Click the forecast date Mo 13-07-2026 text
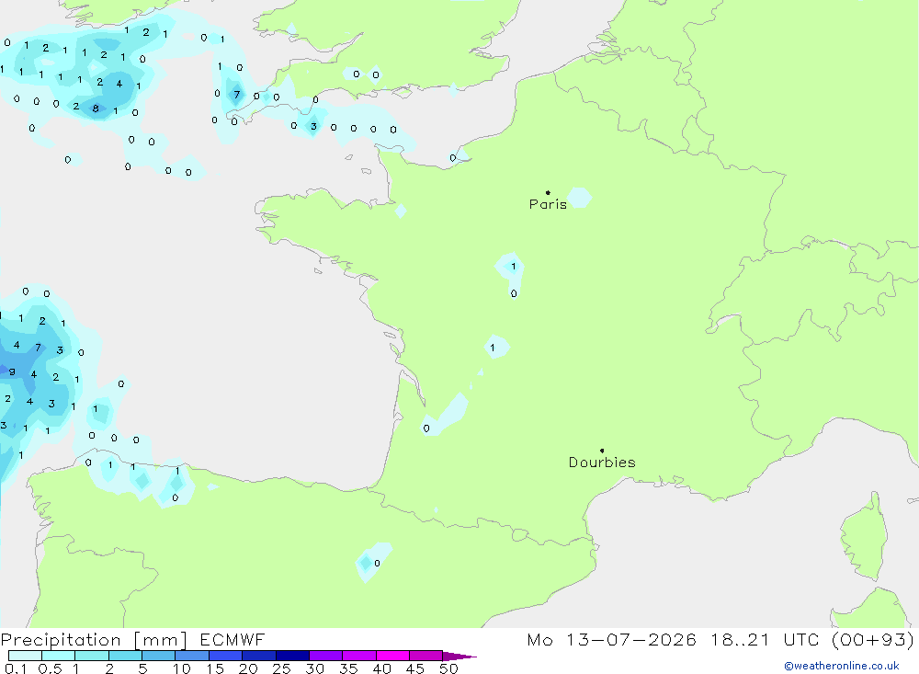Screen dimensions: 919x674 pos(611,639)
